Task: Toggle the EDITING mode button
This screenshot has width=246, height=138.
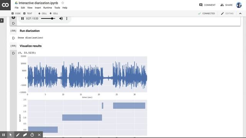Action: point(227,13)
